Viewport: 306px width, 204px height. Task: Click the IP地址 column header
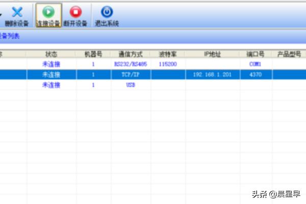tap(212, 54)
